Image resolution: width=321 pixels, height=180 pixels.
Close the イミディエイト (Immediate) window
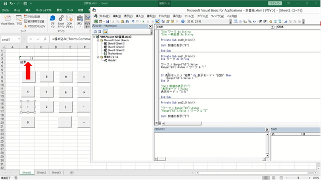pos(267,129)
